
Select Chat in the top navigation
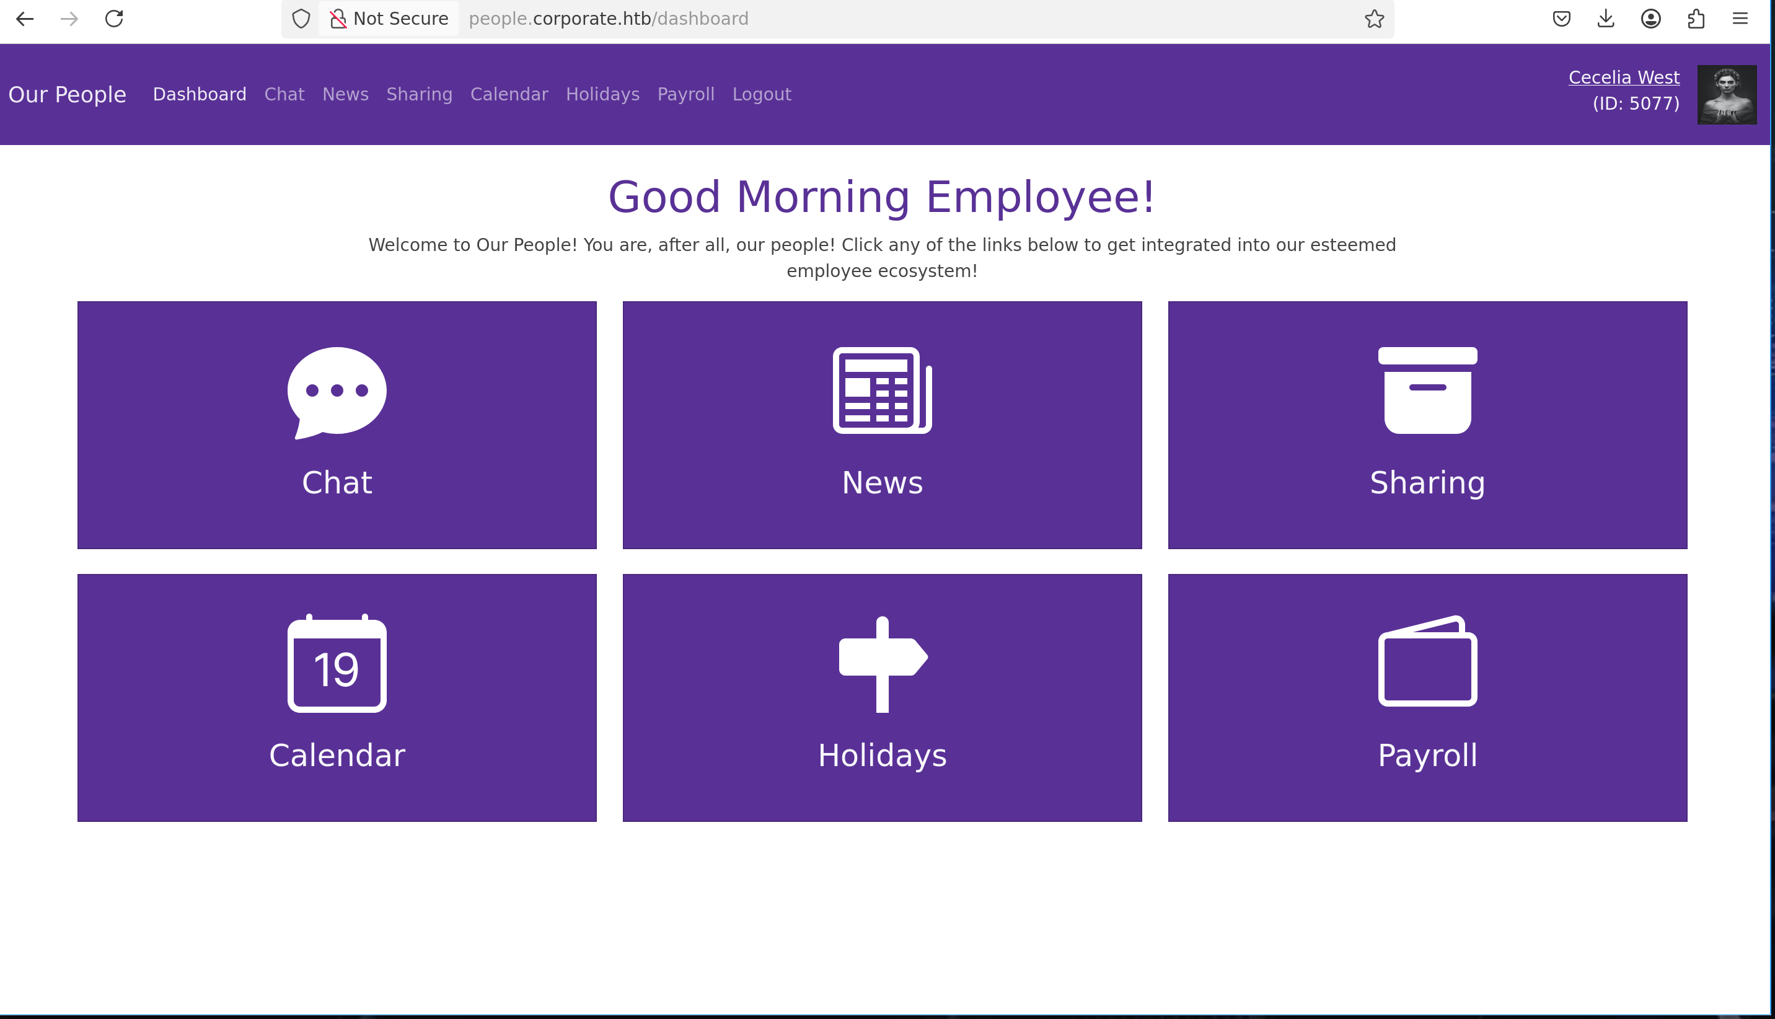coord(284,94)
